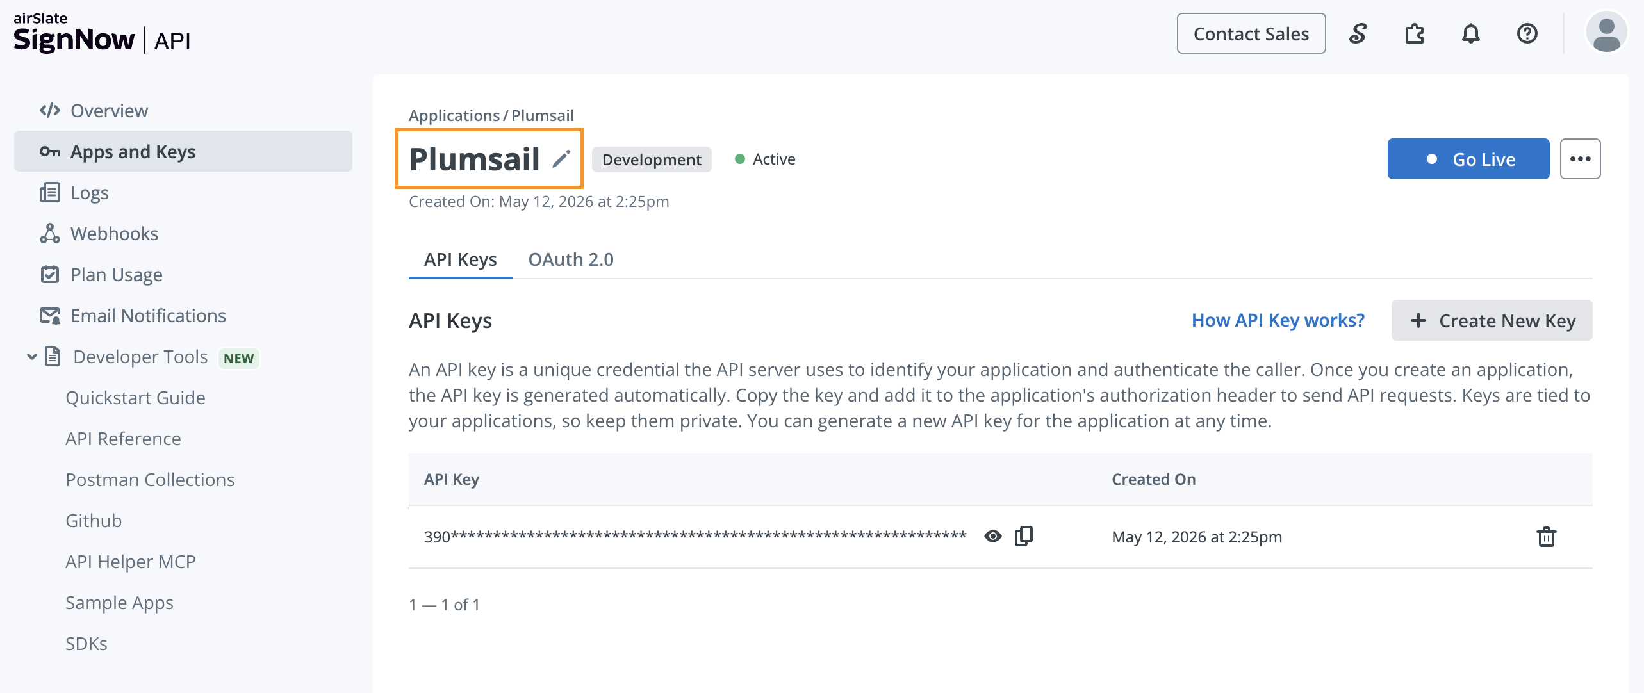Open Sample Apps

[x=119, y=603]
